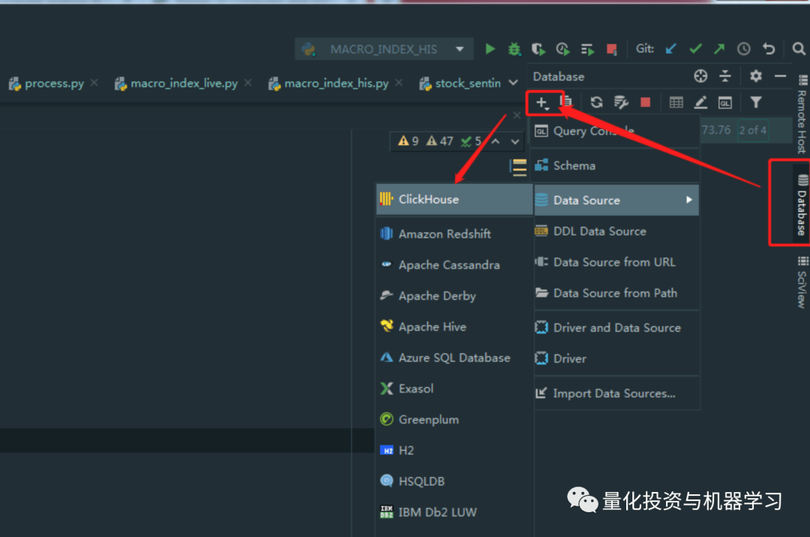Image resolution: width=810 pixels, height=537 pixels.
Task: Click the Database panel locate target icon
Action: [x=700, y=76]
